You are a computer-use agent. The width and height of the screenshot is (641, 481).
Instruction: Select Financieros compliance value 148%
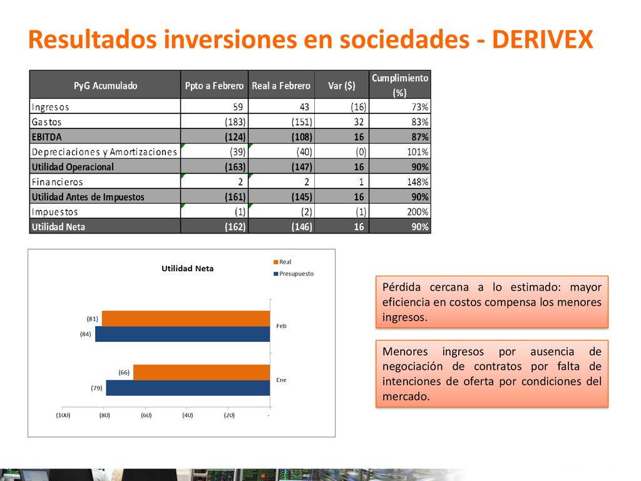pos(418,182)
